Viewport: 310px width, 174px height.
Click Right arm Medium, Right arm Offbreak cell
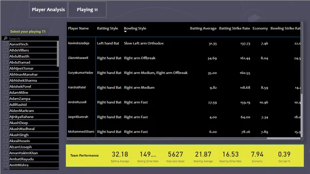point(155,73)
